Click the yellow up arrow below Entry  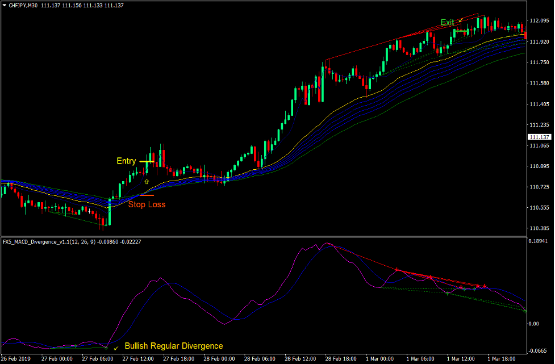(x=147, y=182)
